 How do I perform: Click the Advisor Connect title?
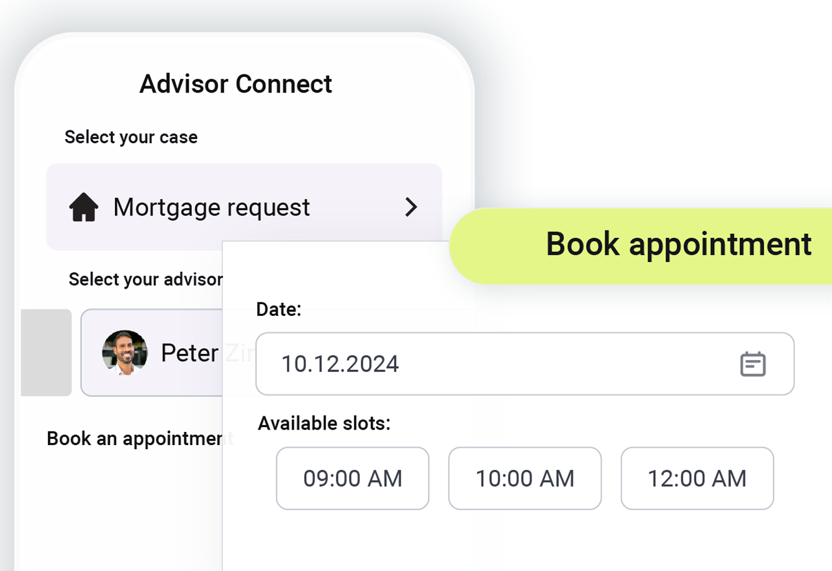236,84
